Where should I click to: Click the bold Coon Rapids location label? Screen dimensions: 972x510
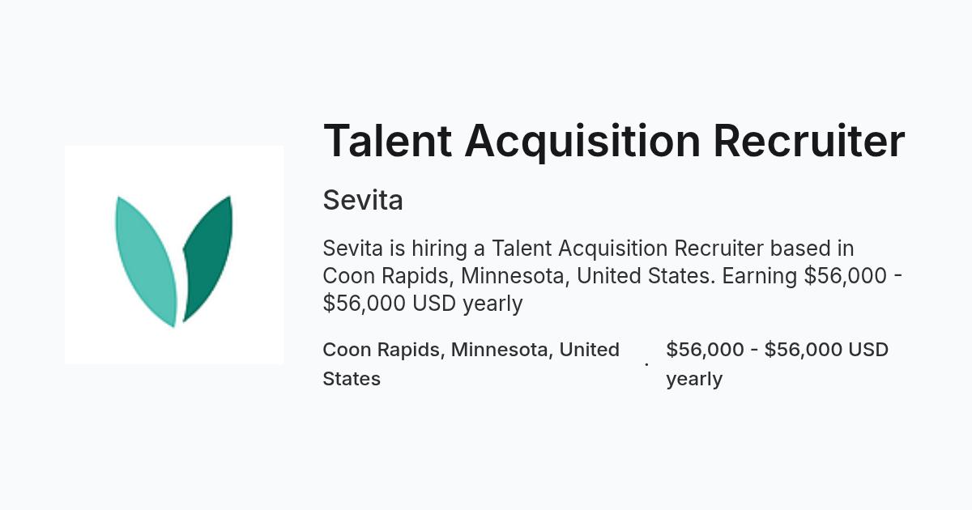tap(471, 364)
